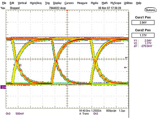Open the Math menu
Screen dimensions: 157x118
click(105, 3)
